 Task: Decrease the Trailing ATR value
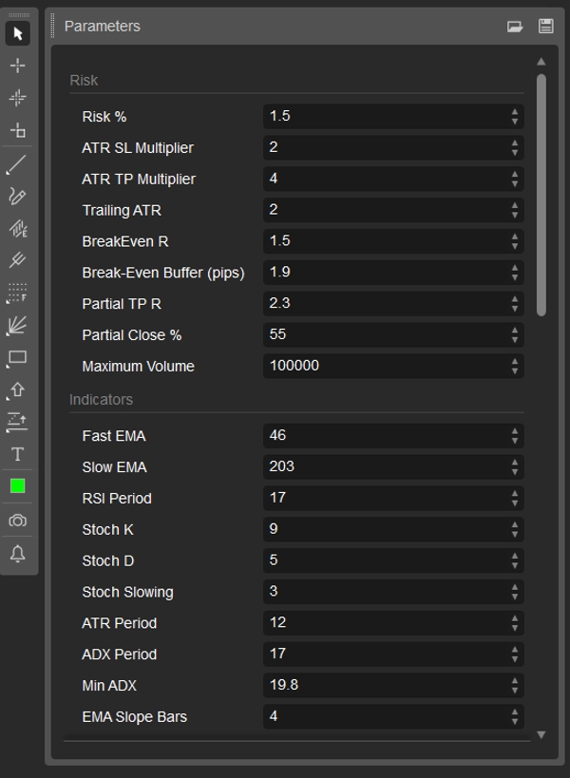pyautogui.click(x=515, y=216)
